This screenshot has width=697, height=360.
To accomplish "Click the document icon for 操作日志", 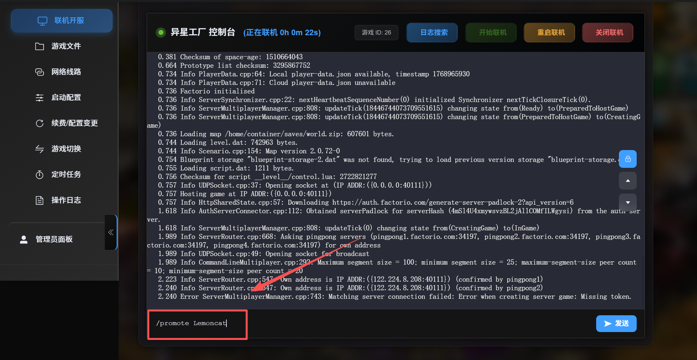I will [x=40, y=200].
